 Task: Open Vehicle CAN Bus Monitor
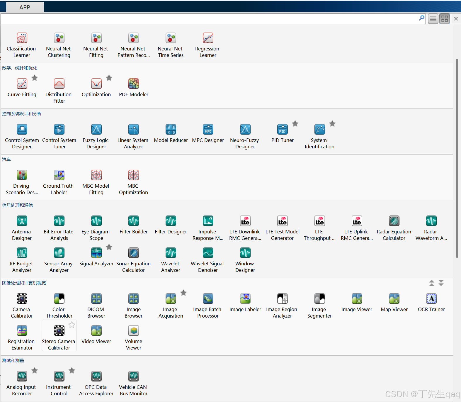coord(133,384)
